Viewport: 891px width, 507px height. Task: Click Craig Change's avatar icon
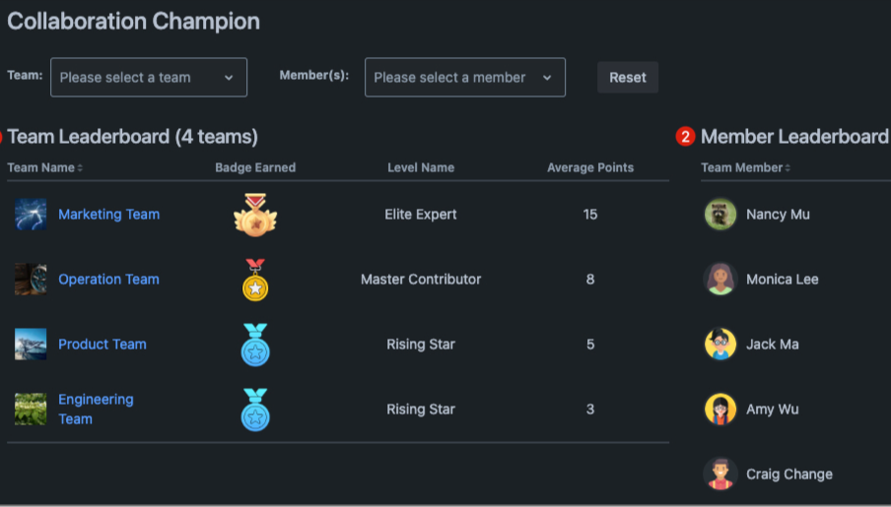(720, 475)
